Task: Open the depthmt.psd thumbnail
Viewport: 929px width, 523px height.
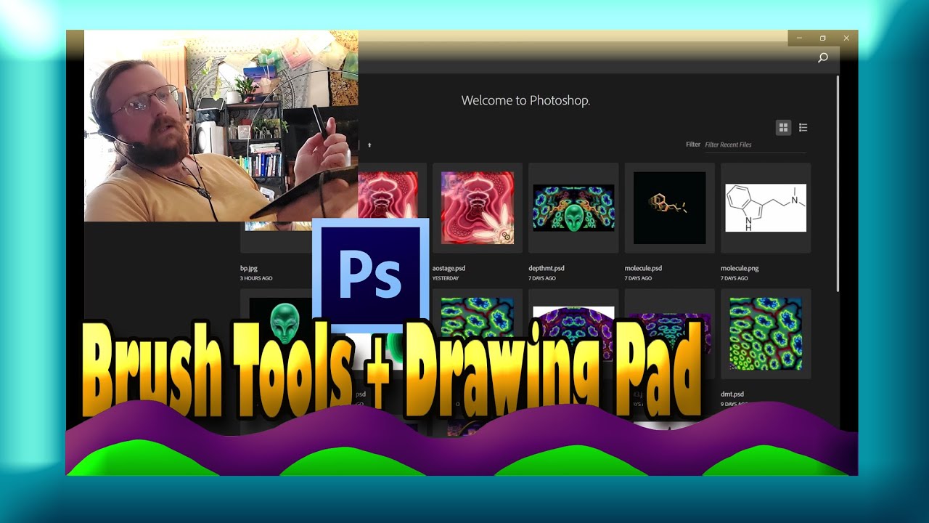Action: pyautogui.click(x=573, y=208)
